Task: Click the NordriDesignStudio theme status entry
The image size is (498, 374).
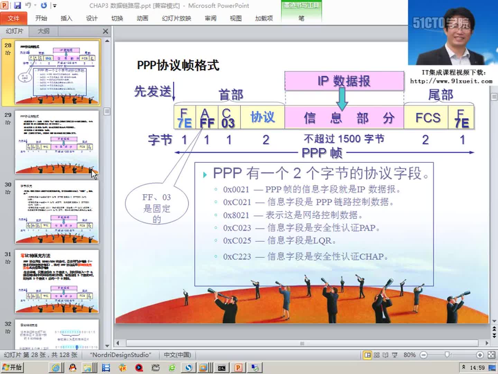Action: 121,355
